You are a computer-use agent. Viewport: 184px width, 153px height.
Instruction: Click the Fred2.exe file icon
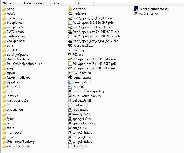[70, 13]
